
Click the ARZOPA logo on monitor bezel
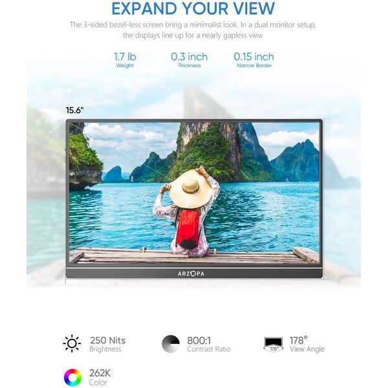191,274
